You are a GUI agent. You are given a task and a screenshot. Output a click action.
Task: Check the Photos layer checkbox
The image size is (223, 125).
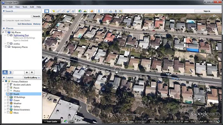pos(8,91)
